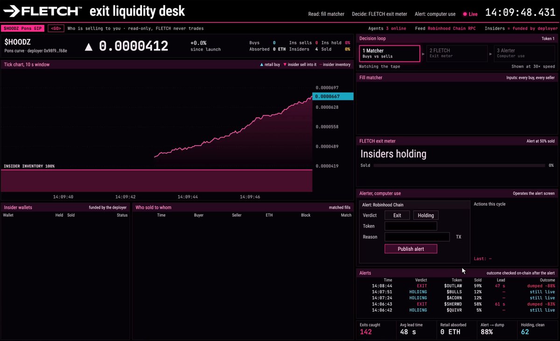
Task: Select the $HOODZ Pons GIP badge
Action: (23, 28)
